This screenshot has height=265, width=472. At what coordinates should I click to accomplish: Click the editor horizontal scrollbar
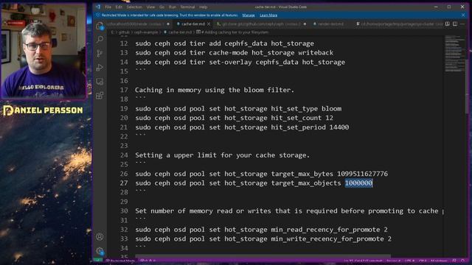coord(263,256)
